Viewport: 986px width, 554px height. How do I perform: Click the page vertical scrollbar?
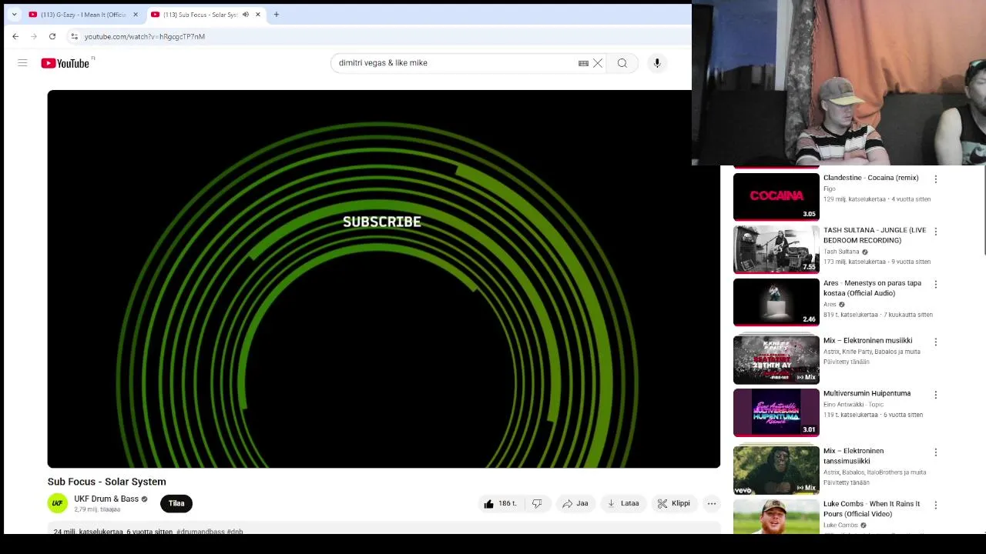983,209
